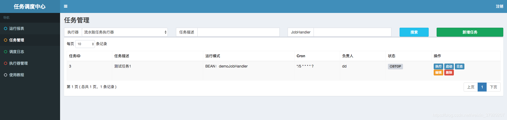Image resolution: width=507 pixels, height=120 pixels.
Task: Open 日志 for 测试任务1
Action: pos(459,66)
